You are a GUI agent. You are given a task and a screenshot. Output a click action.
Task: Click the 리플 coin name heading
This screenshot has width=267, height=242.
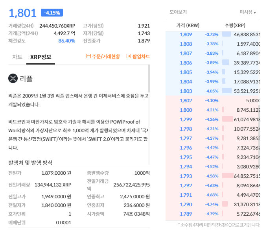[x=26, y=79]
